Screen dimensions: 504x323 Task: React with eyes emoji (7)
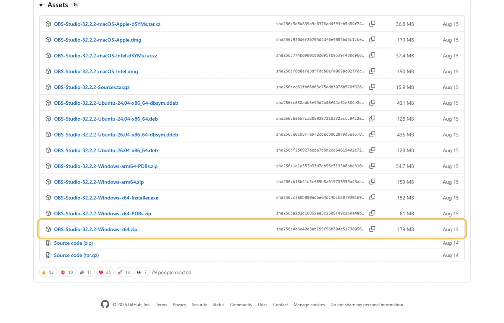point(142,272)
